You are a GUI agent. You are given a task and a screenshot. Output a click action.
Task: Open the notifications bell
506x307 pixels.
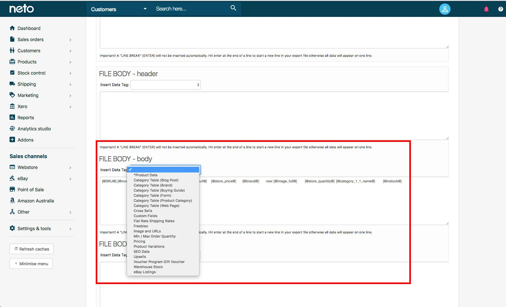tap(486, 9)
